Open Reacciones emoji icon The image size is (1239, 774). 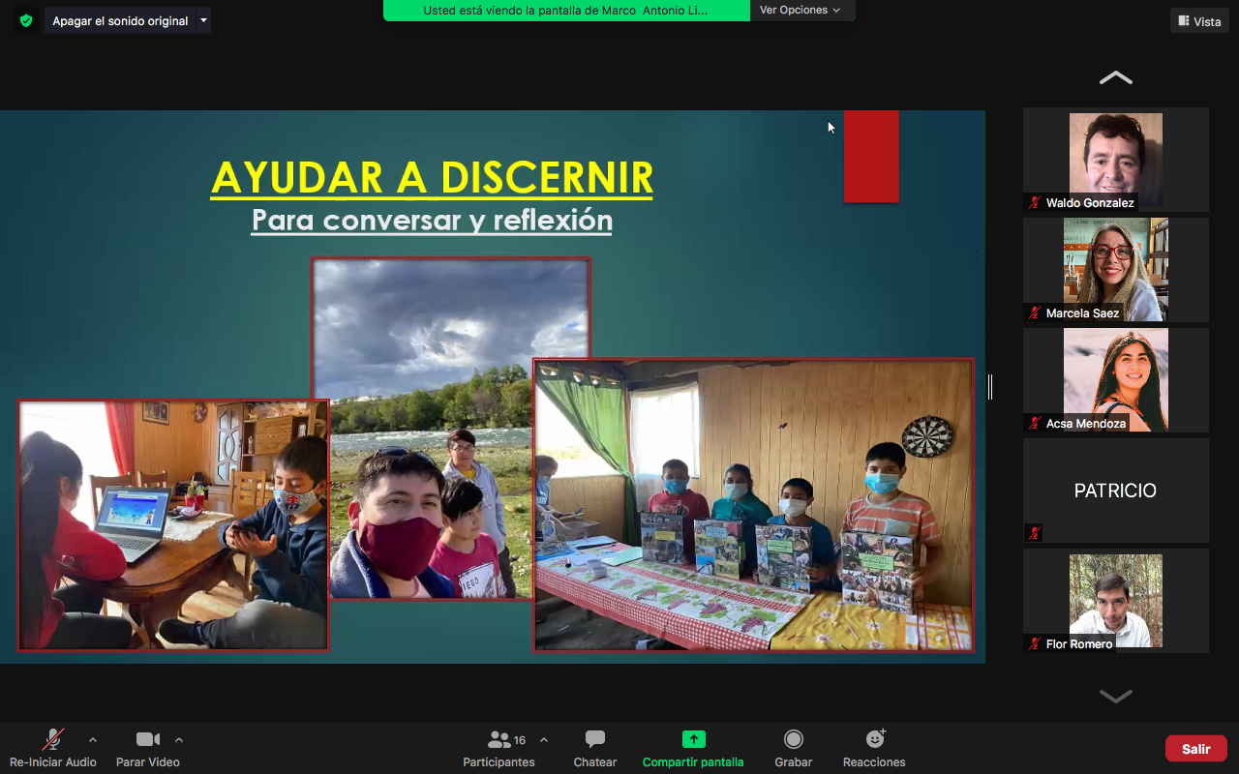point(875,739)
